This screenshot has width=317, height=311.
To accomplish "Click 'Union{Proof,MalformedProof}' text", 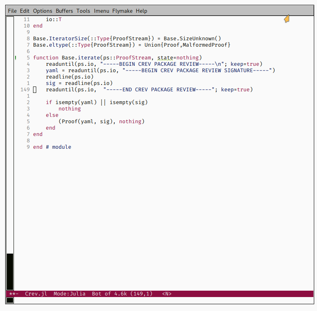I will [x=188, y=45].
